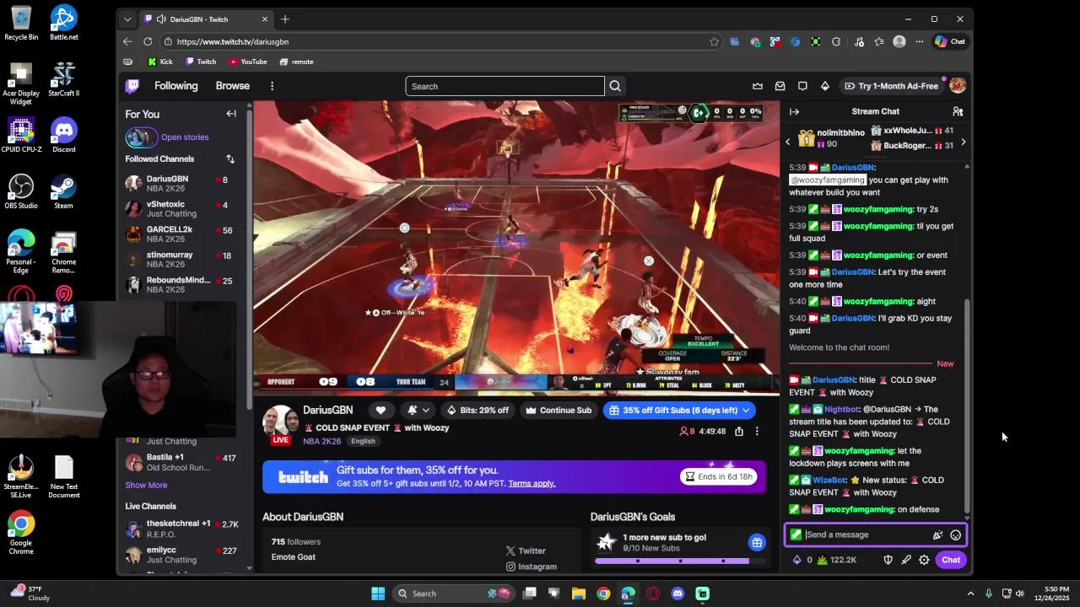Open the Whispers speech bubble icon
Screen dimensions: 1080x607
point(802,86)
